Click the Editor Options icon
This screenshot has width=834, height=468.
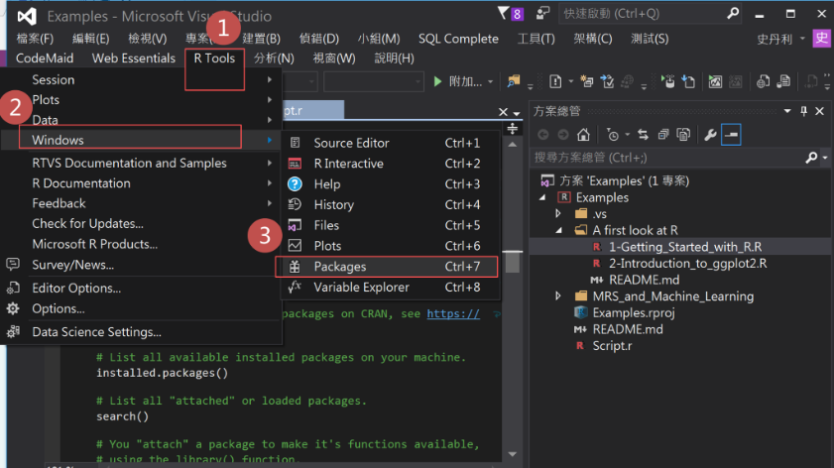pos(13,288)
